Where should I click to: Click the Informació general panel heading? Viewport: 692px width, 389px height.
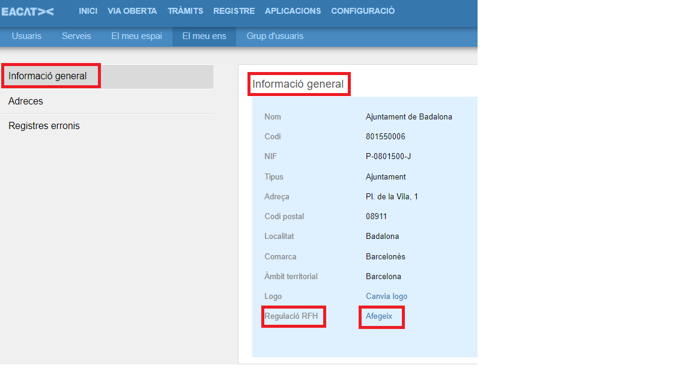click(298, 84)
